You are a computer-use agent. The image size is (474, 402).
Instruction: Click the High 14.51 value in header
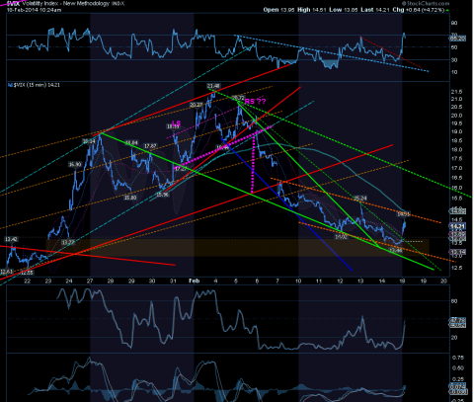point(312,10)
